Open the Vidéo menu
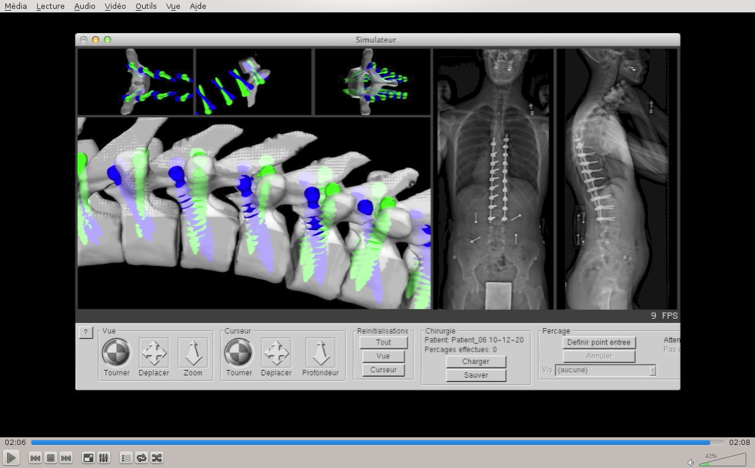The height and width of the screenshot is (468, 755). (115, 6)
